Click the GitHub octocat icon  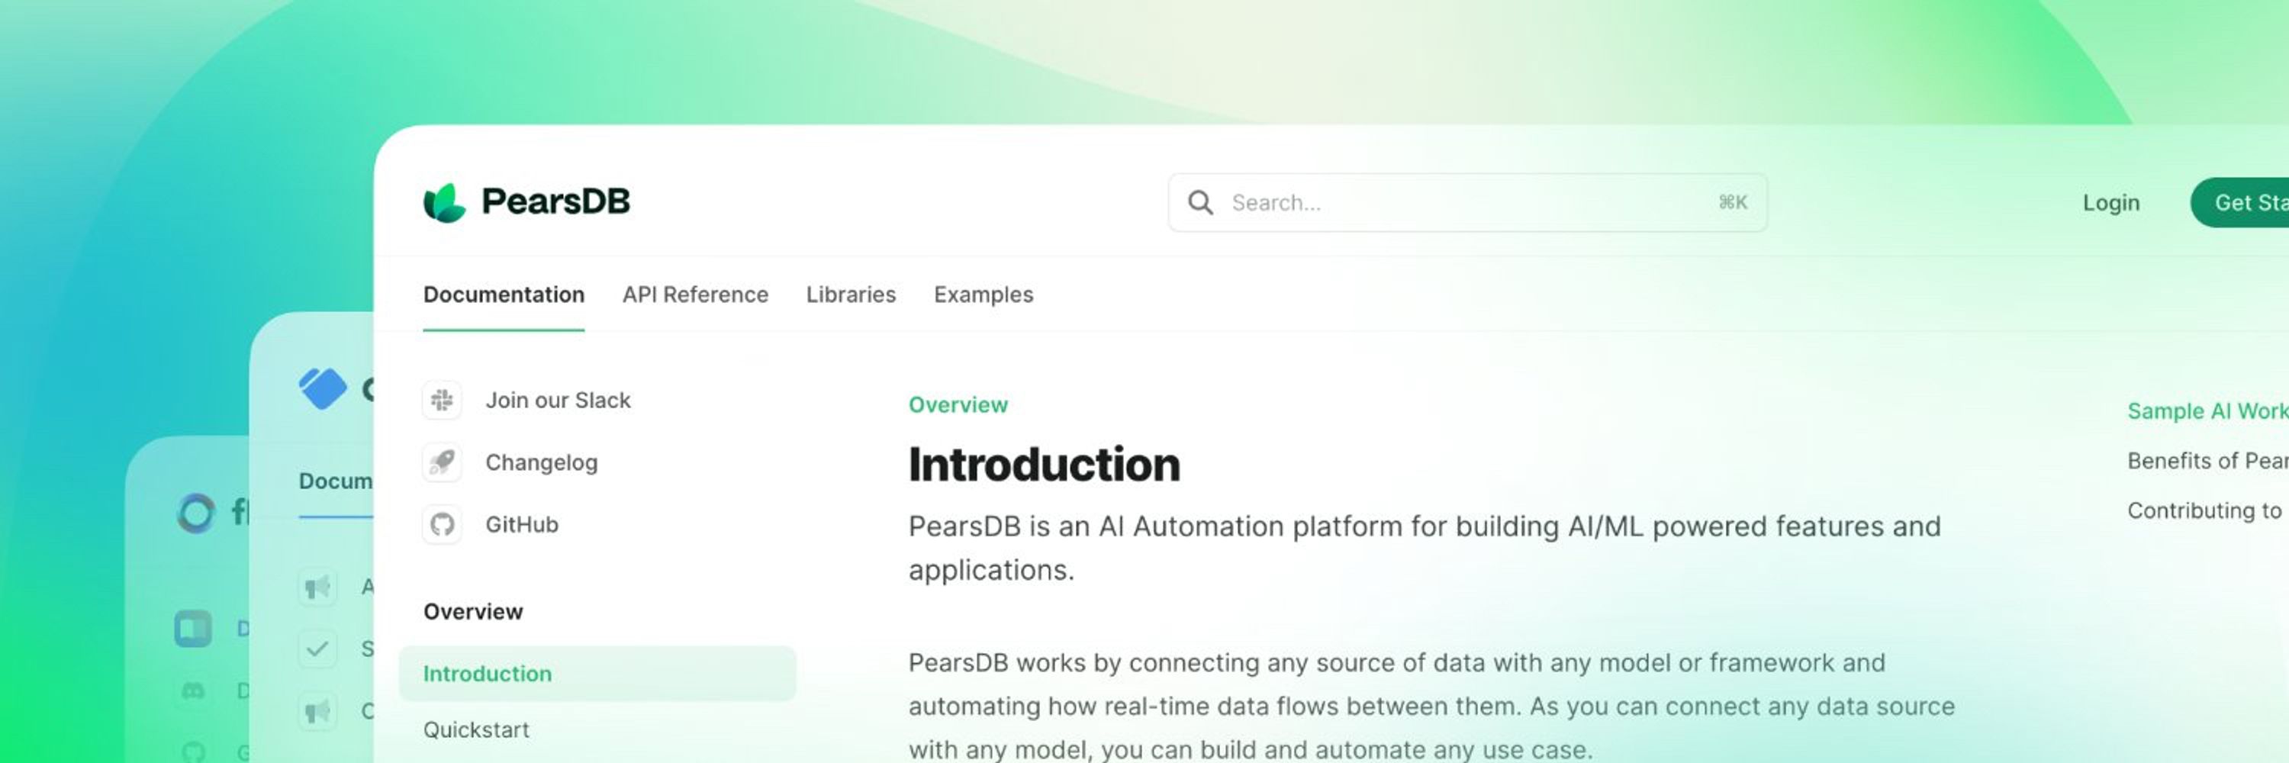click(x=442, y=525)
